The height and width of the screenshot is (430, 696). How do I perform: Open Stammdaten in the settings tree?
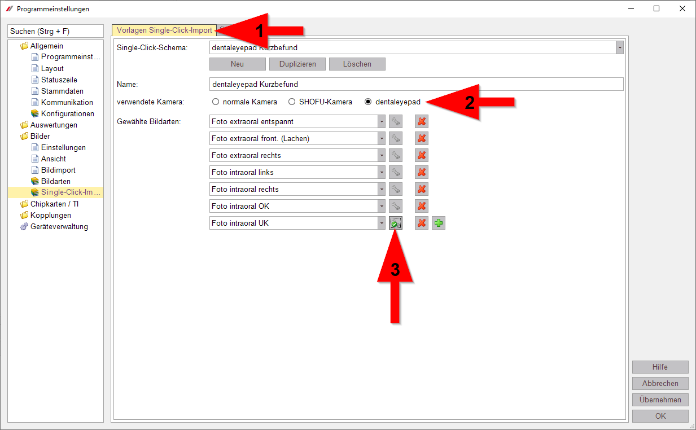[62, 91]
